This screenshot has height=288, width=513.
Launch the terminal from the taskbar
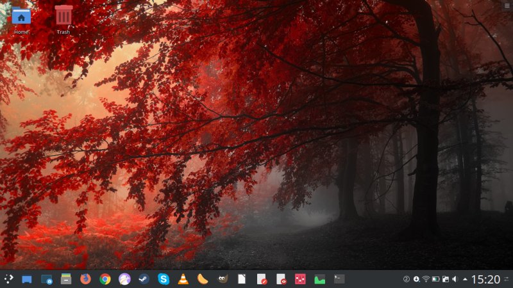pyautogui.click(x=339, y=279)
